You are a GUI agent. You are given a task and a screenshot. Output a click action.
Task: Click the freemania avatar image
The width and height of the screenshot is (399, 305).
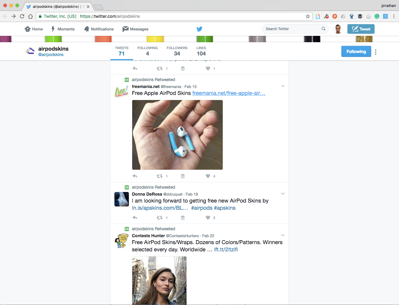pos(122,91)
